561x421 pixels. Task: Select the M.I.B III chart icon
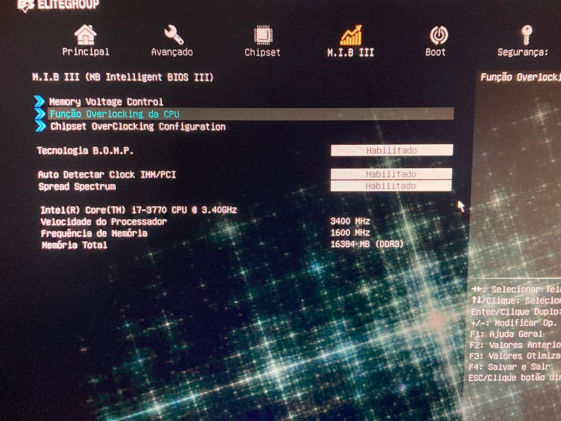(x=351, y=35)
